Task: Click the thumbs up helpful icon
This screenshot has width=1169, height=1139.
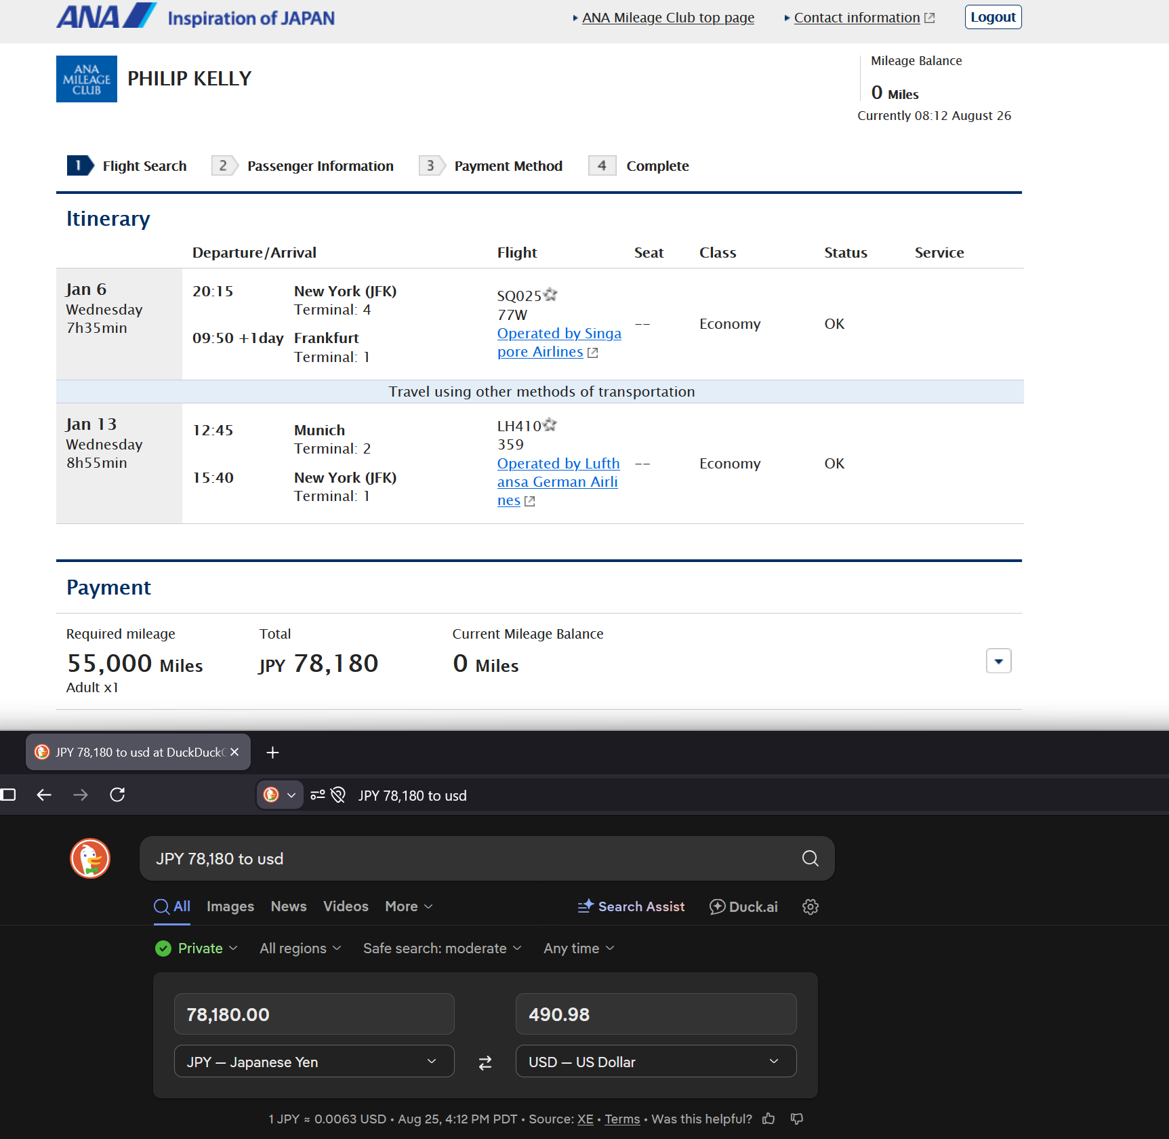Action: [x=768, y=1119]
